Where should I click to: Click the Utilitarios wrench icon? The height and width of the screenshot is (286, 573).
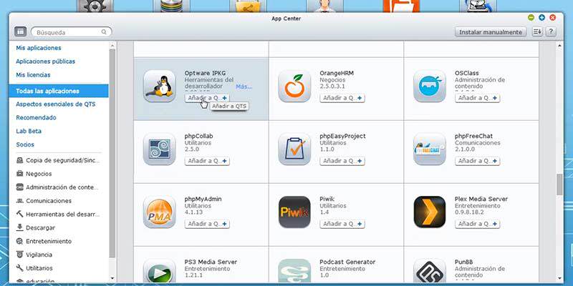click(20, 267)
